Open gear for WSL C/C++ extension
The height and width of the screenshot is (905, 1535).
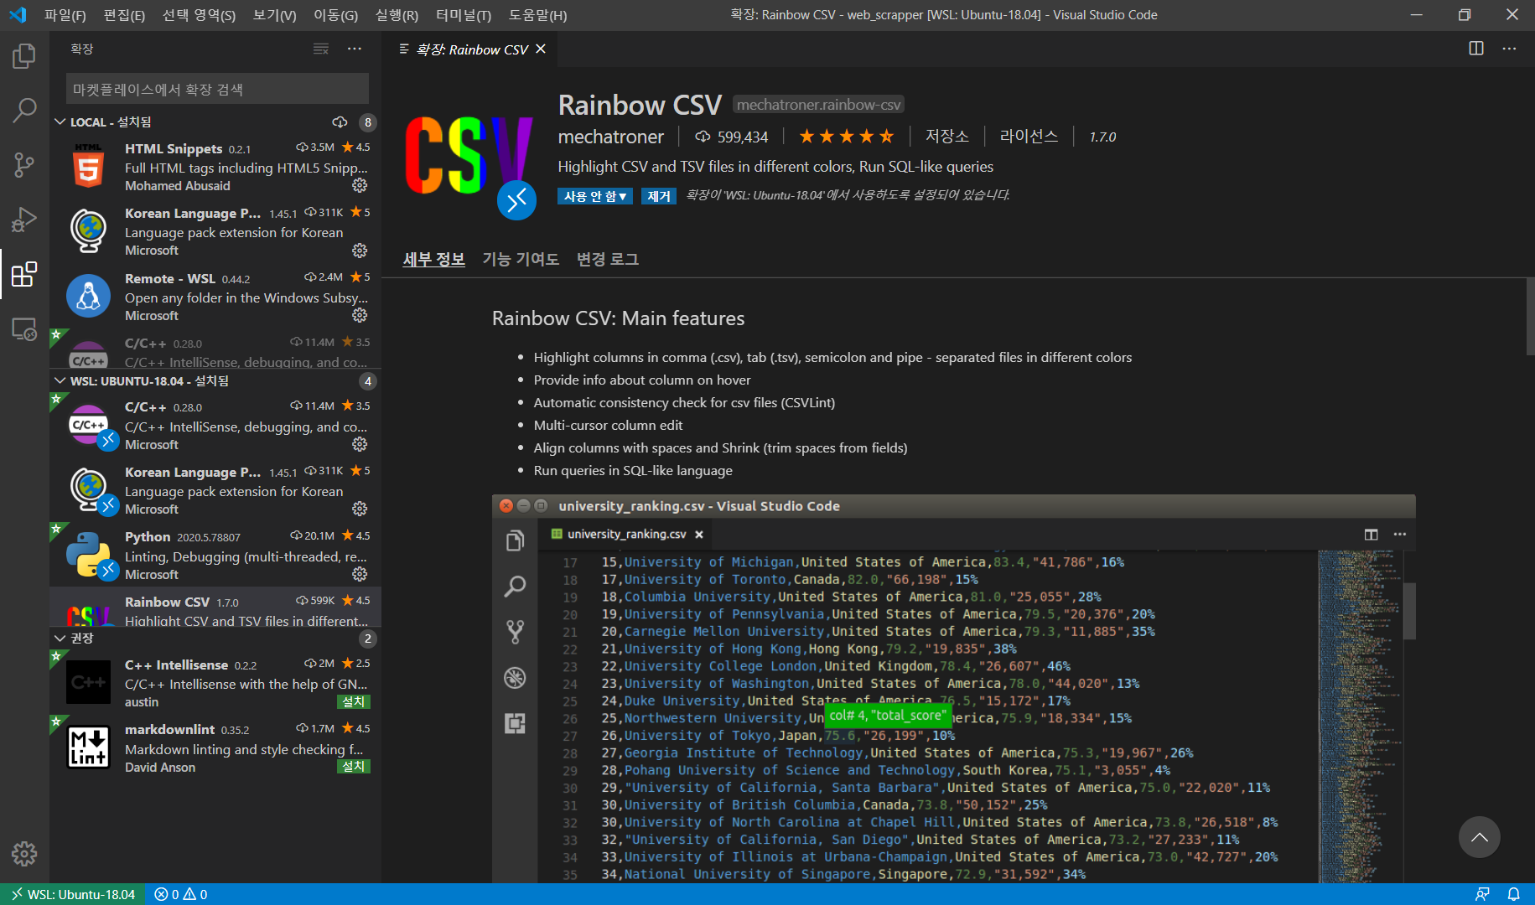click(360, 444)
